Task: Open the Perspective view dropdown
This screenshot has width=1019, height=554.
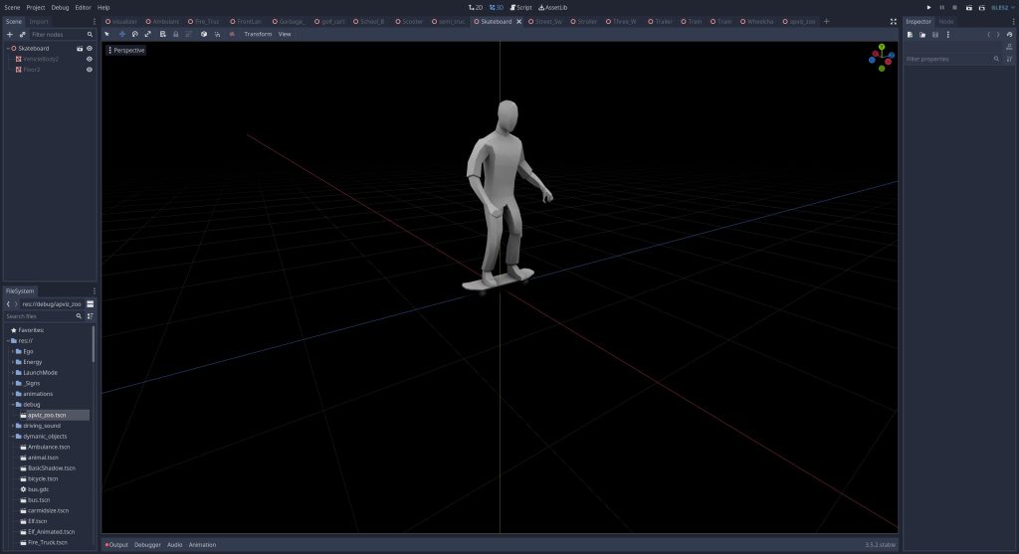Action: click(125, 50)
